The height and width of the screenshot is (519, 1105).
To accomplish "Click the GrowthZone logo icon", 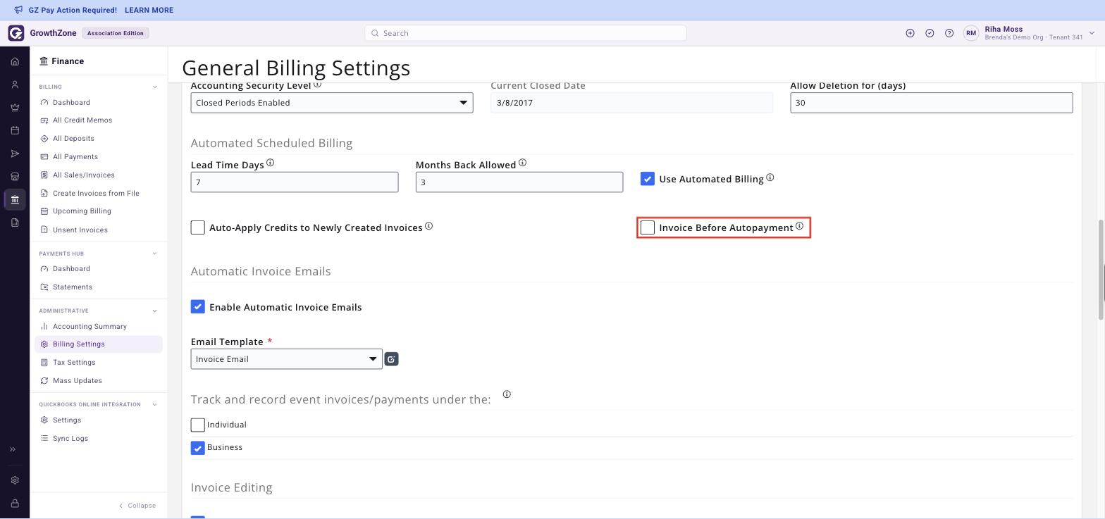I will click(x=16, y=33).
